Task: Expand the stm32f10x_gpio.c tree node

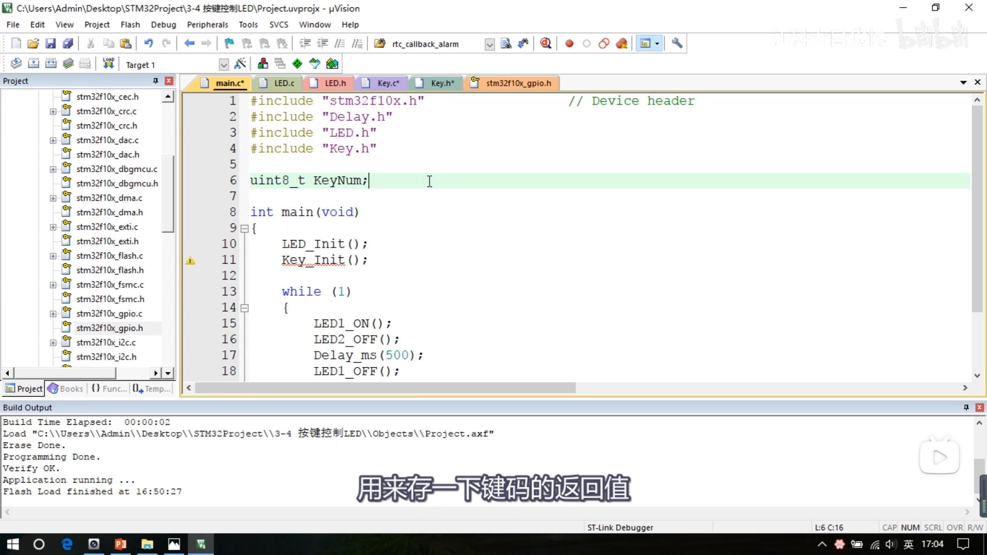Action: point(53,314)
